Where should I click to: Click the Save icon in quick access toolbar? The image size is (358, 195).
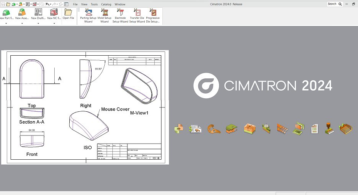(x=3, y=4)
